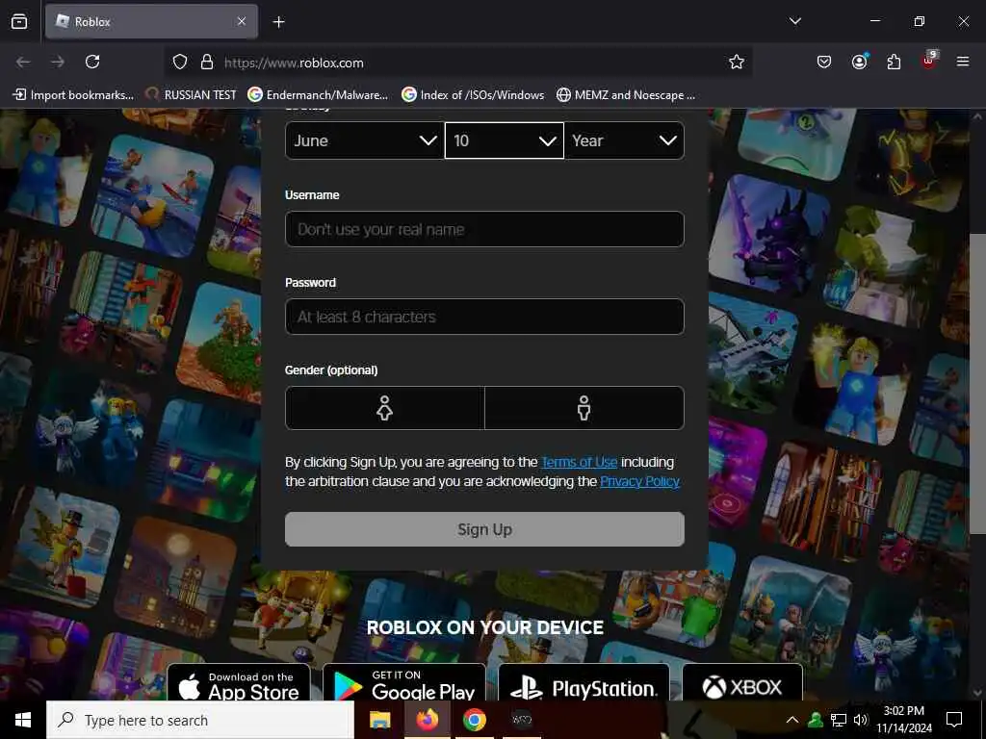Open the RUSSIAN TEST bookmark
Viewport: 986px width, 739px height.
coord(192,95)
